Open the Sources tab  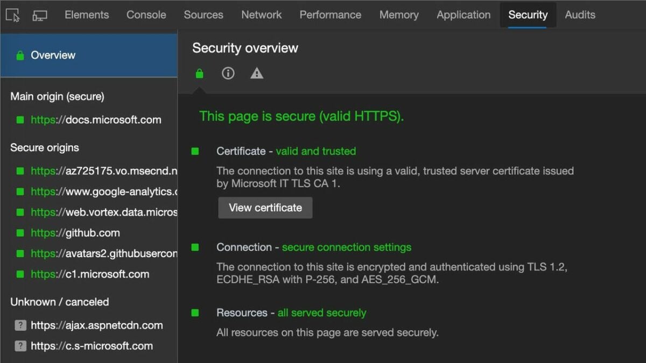[x=203, y=15]
